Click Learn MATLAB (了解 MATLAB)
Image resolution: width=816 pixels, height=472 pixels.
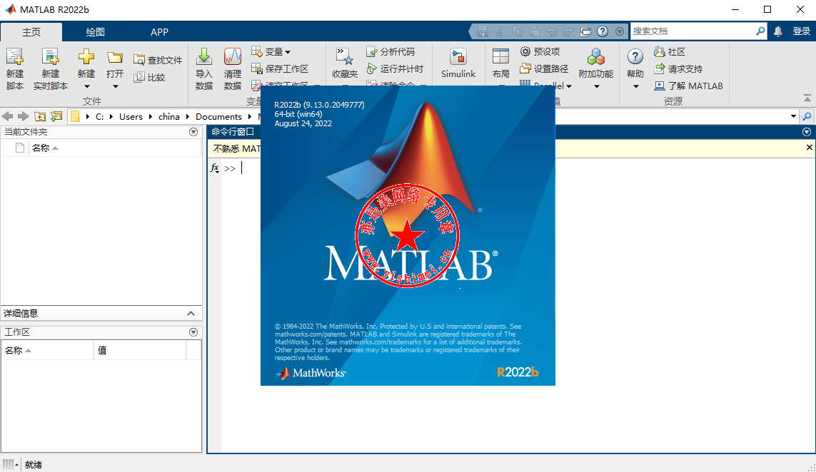[x=688, y=86]
